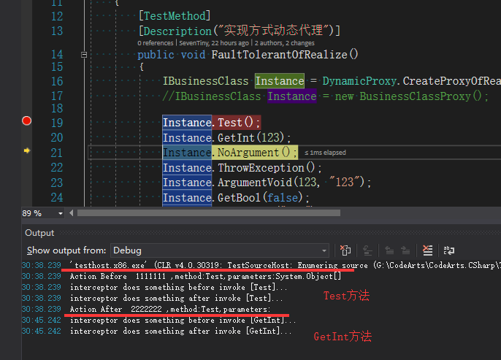Click the left scroll arrow of the editor

(72, 213)
